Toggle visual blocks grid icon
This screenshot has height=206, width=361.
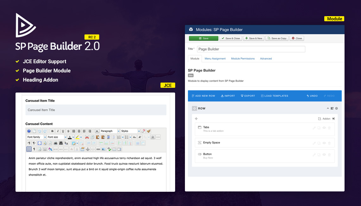[29, 149]
